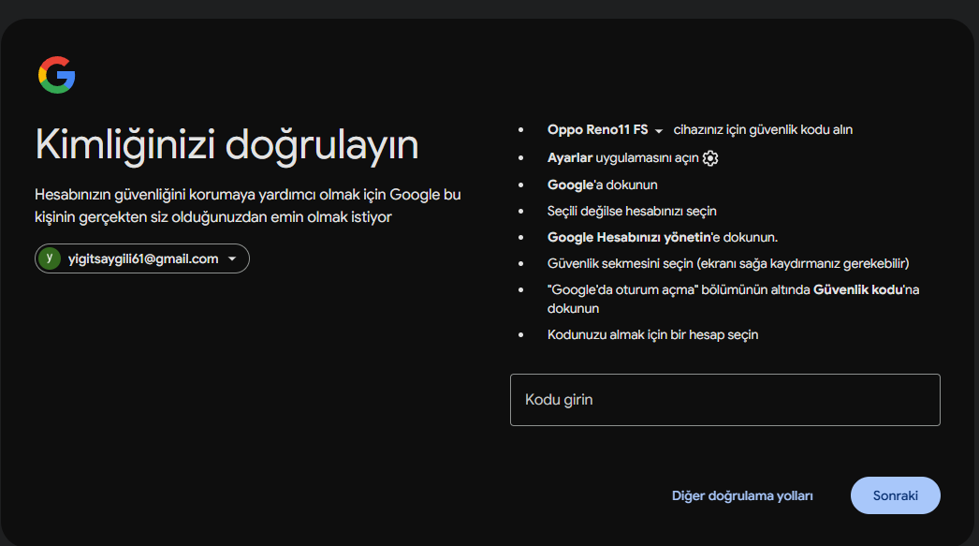The image size is (979, 546).
Task: Click the Kodunuzu almak için bir hesap seçin step
Action: [652, 335]
